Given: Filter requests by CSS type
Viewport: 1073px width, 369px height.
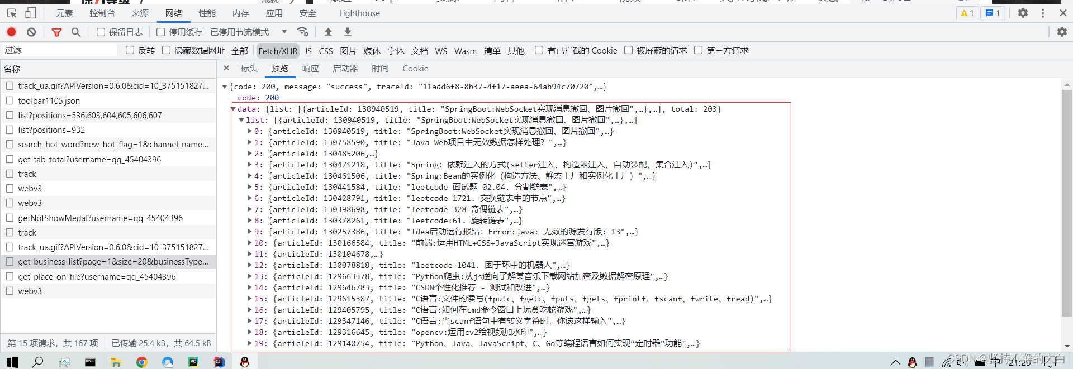Looking at the screenshot, I should [326, 51].
